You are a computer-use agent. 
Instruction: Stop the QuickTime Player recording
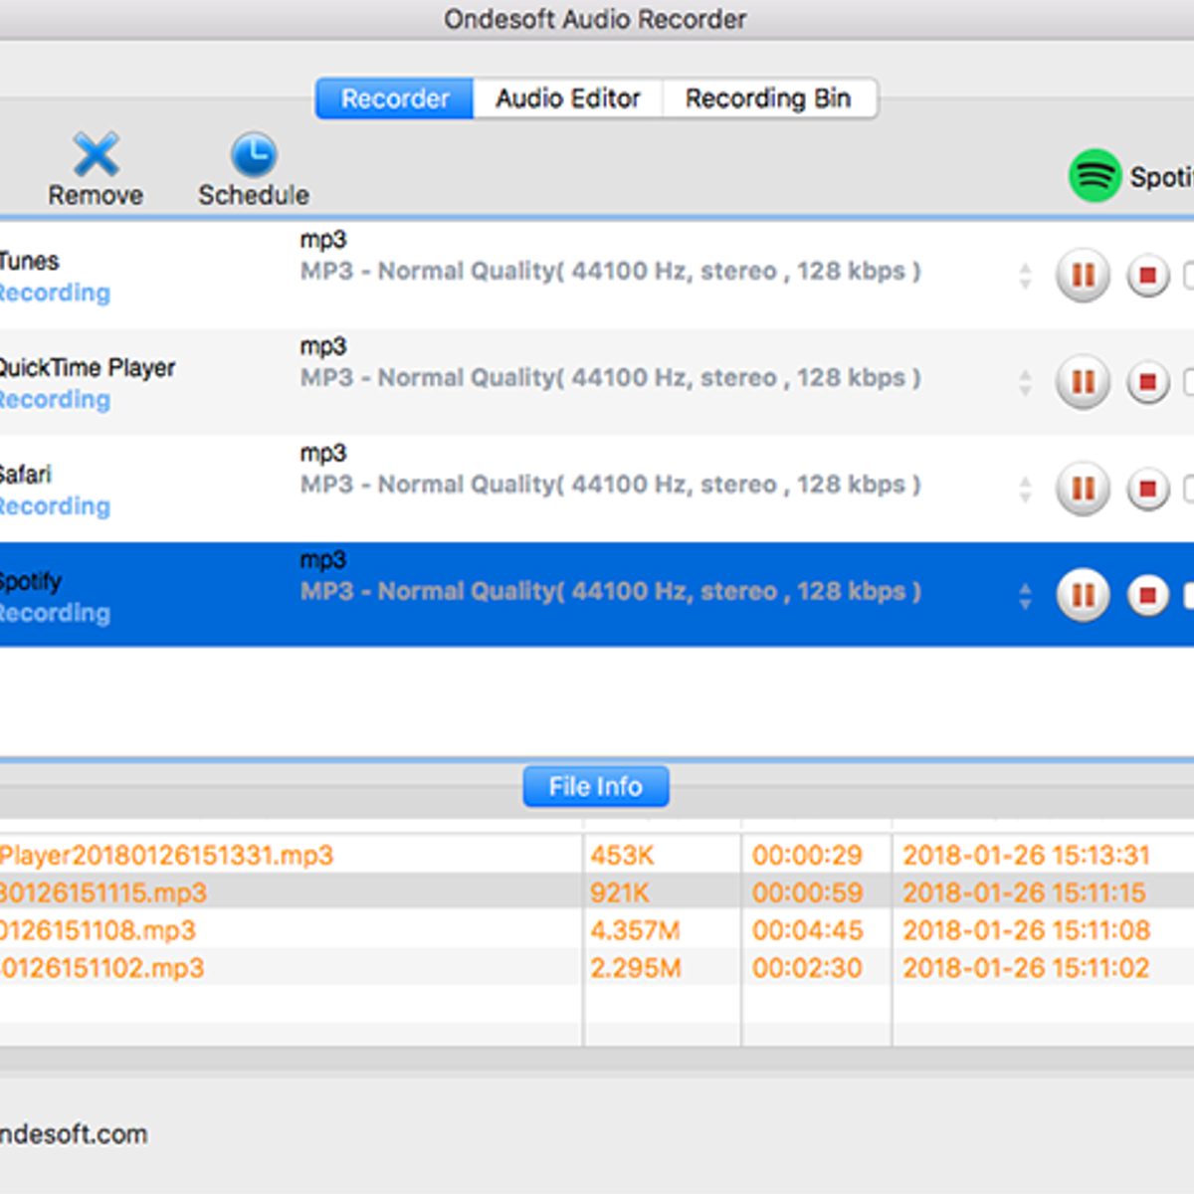click(x=1147, y=382)
